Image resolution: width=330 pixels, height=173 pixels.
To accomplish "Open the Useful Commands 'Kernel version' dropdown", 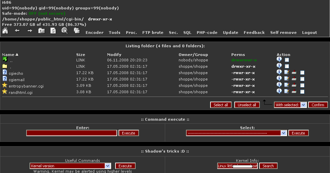I will coord(70,166).
